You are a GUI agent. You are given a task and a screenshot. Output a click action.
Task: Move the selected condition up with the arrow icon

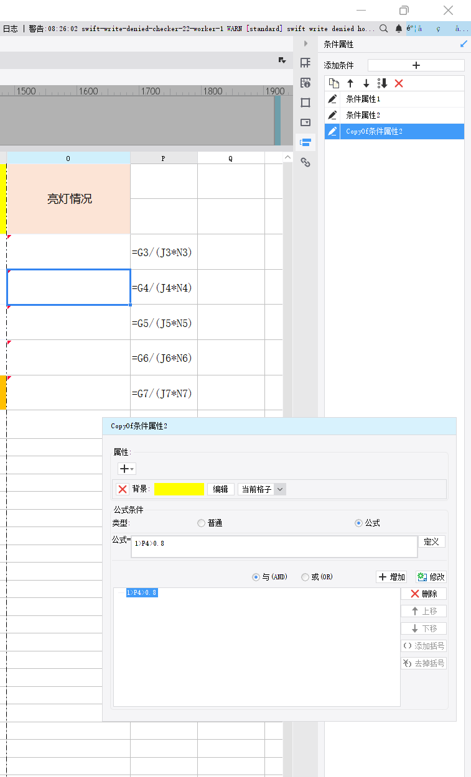click(x=350, y=83)
